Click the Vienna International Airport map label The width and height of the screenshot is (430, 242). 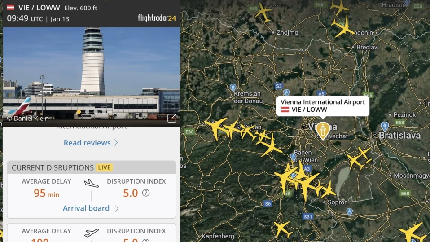pos(323,106)
